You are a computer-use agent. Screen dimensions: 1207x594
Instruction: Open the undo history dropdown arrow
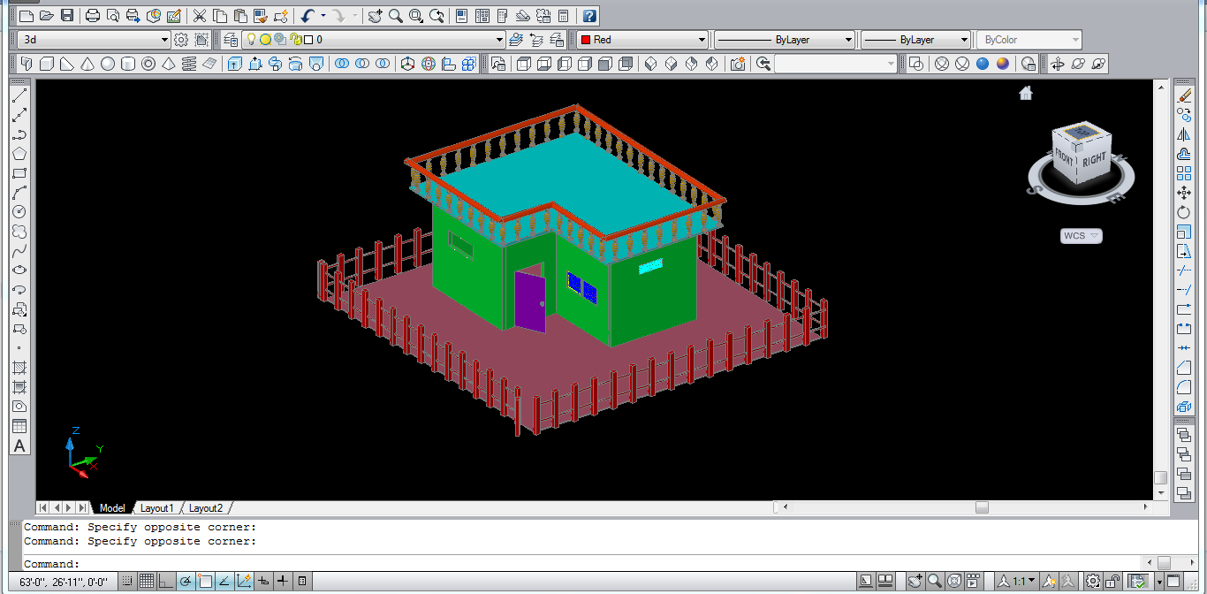tap(323, 16)
